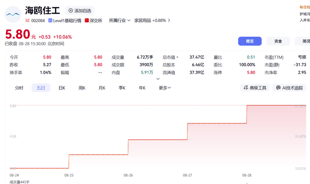This screenshot has height=184, width=310.
Task: Click the 08-26 date marker on chart
Action: click(128, 175)
